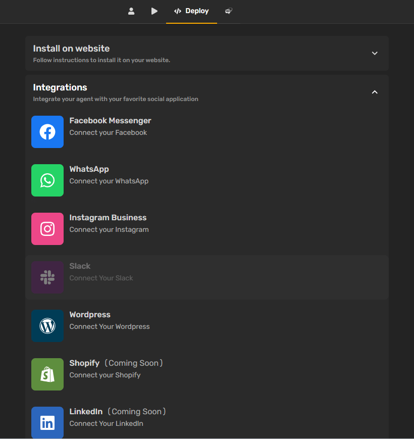414x439 pixels.
Task: Click 'Connect your Instagram' text
Action: tap(109, 229)
